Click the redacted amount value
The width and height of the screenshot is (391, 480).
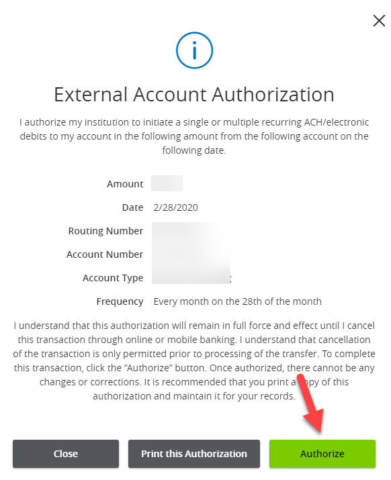(x=167, y=183)
